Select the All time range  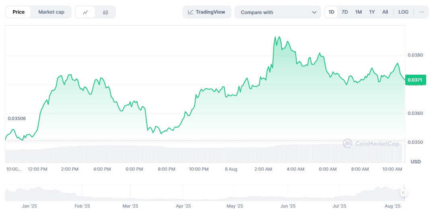click(x=385, y=12)
